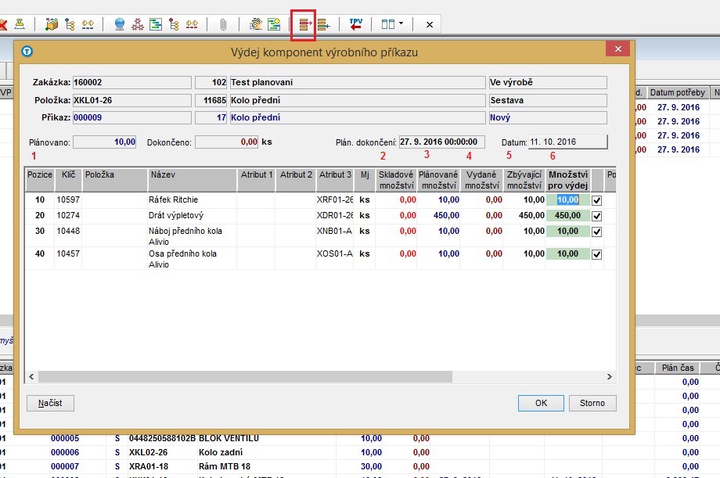
Task: Sort by the Pozice column header
Action: (x=40, y=179)
